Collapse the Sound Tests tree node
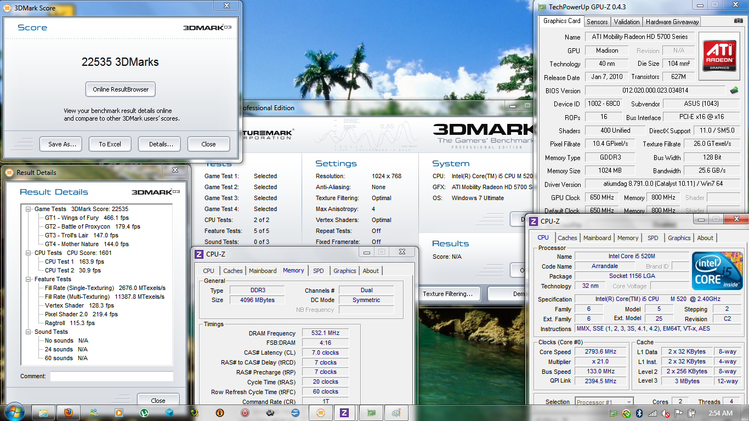The width and height of the screenshot is (749, 421). pyautogui.click(x=29, y=332)
